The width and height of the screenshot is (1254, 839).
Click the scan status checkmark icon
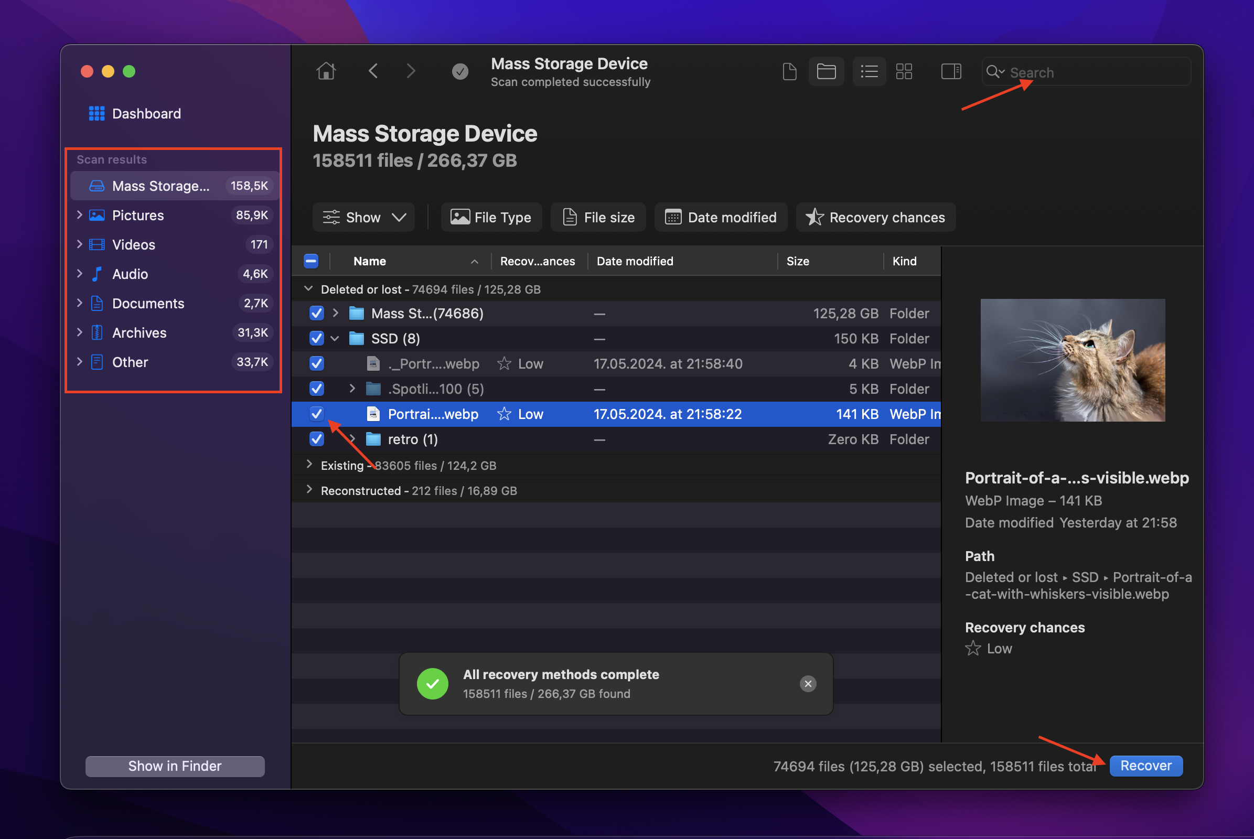[460, 71]
